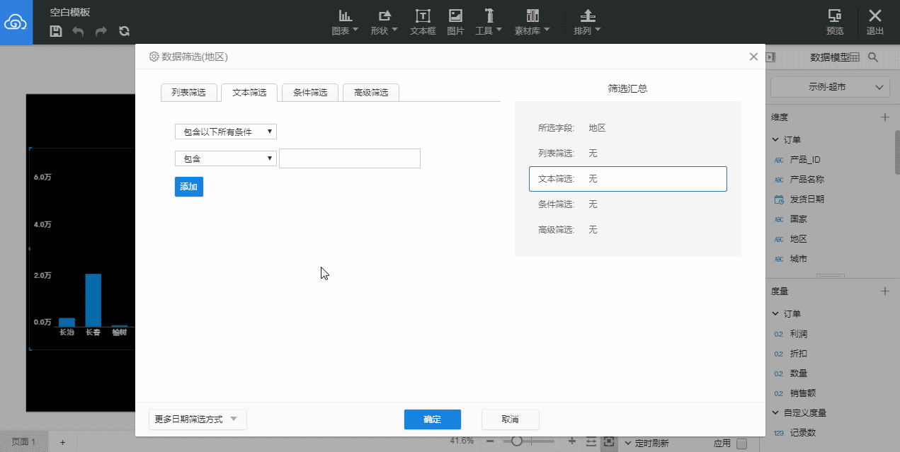
Task: Open the 更多日期筛选方式 dropdown
Action: point(198,419)
